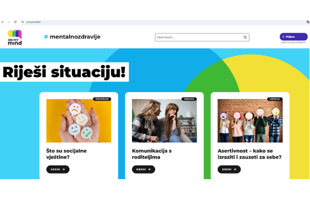
Task: Click the search magnifier icon
Action: [x=245, y=37]
